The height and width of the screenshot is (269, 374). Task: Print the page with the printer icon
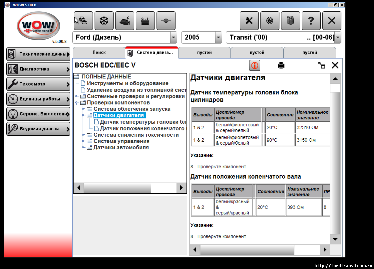coord(281,65)
